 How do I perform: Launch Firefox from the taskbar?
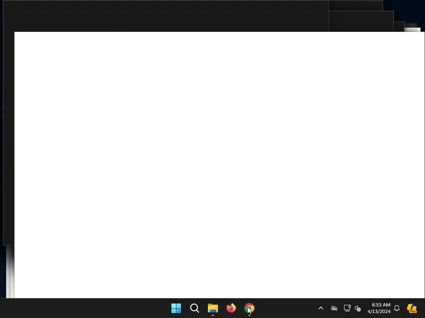[231, 308]
